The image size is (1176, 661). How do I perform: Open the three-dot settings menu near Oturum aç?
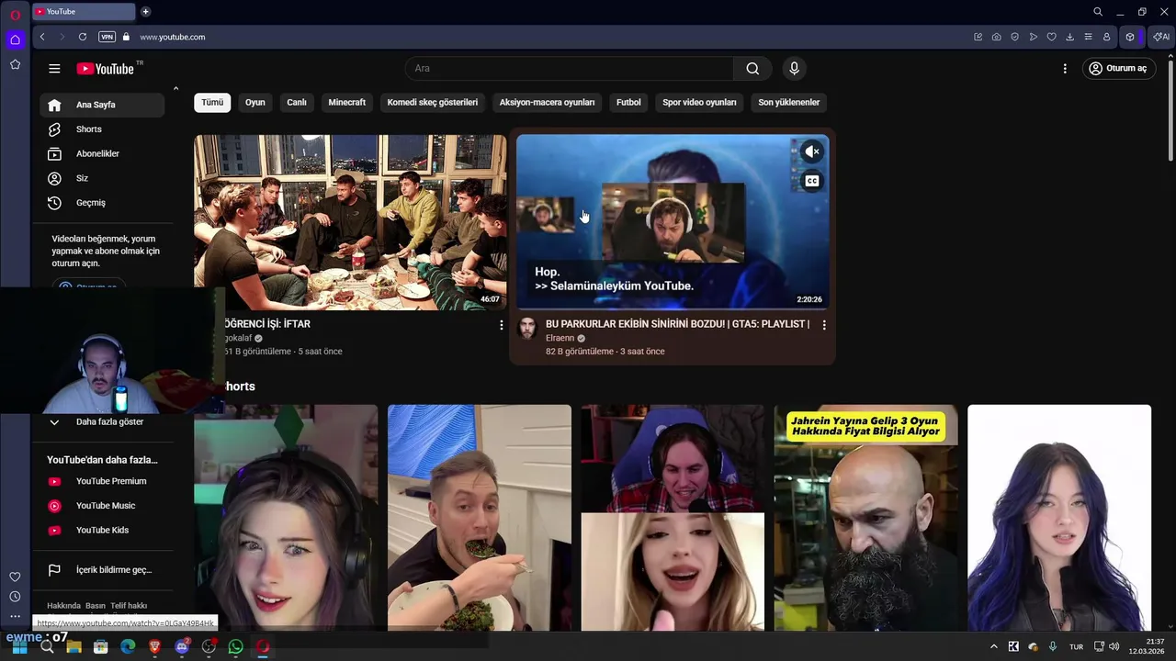1065,69
